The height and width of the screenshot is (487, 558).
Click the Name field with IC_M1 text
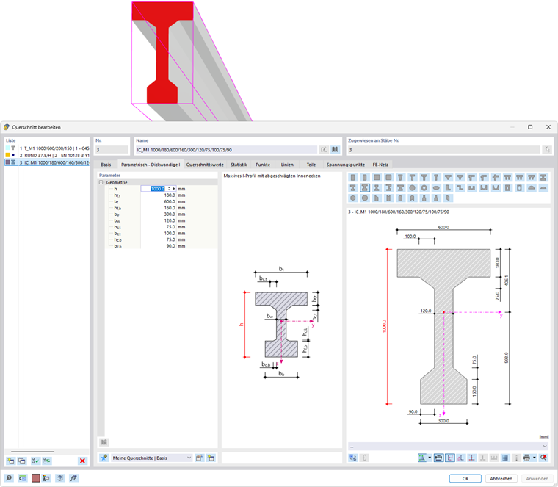pos(226,150)
